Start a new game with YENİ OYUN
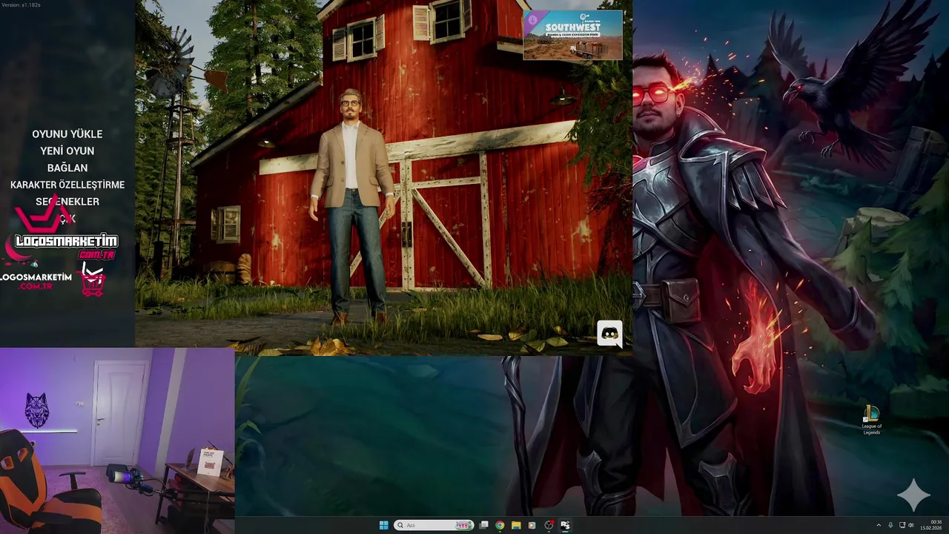This screenshot has width=949, height=534. click(67, 151)
